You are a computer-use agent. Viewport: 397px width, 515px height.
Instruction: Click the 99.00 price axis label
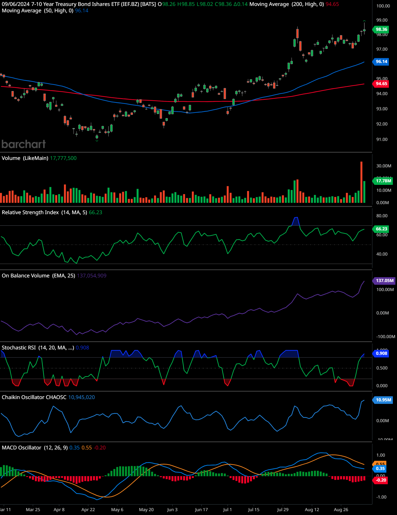382,20
